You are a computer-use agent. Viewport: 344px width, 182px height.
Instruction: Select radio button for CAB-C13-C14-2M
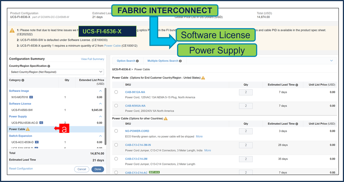click(116, 159)
